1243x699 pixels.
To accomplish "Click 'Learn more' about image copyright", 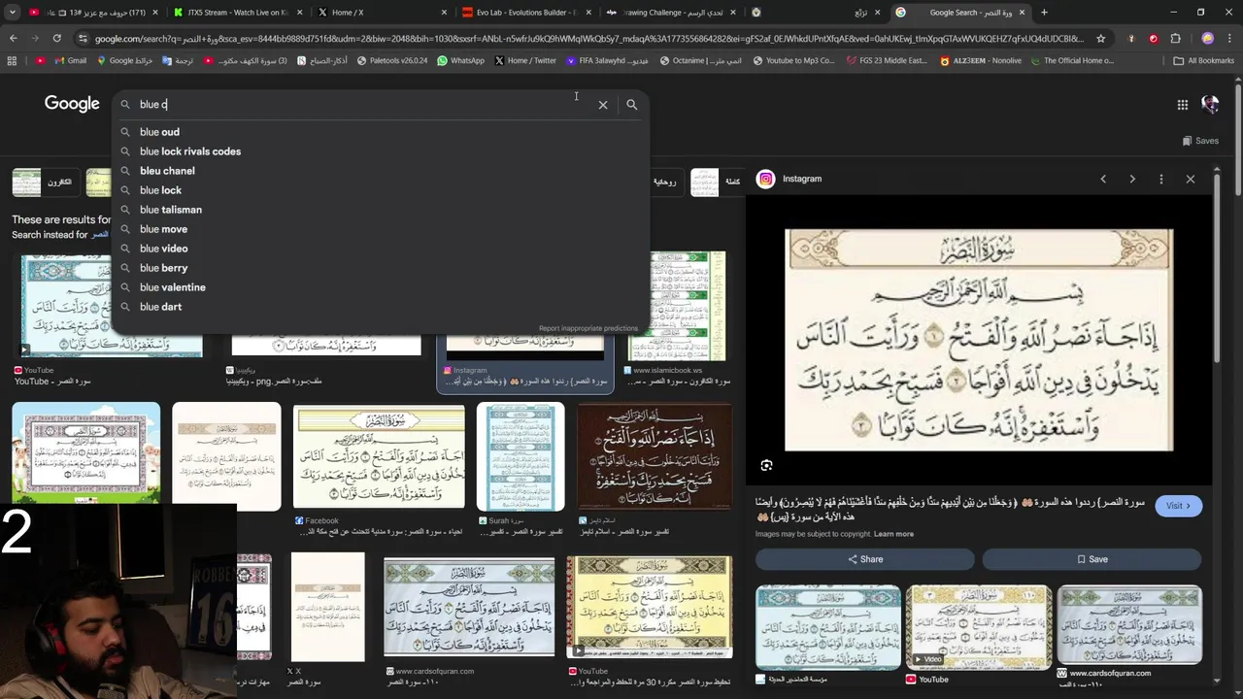I will tap(893, 534).
